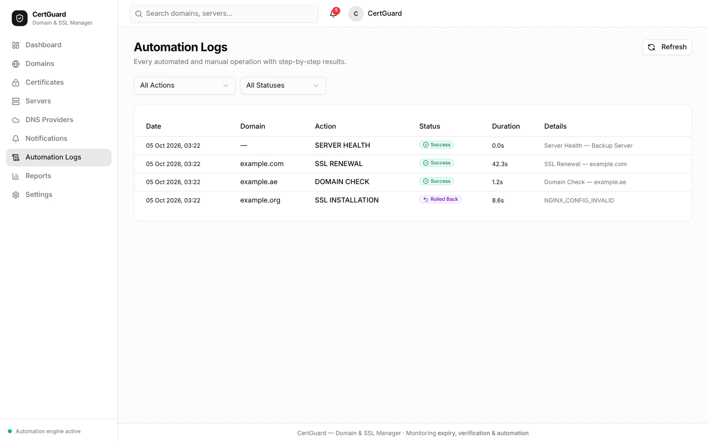Click the Certificates padlock icon
Viewport: 708px width, 443px height.
click(x=15, y=83)
